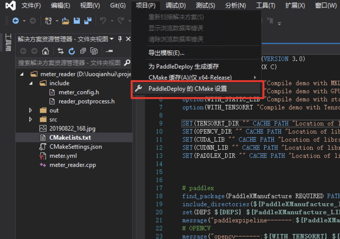Click the Collapse All icon in explorer toolbar
The image size is (340, 239).
coord(83,51)
